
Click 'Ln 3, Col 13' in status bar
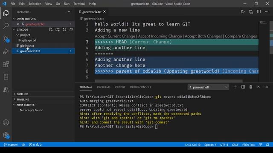[x=192, y=144]
